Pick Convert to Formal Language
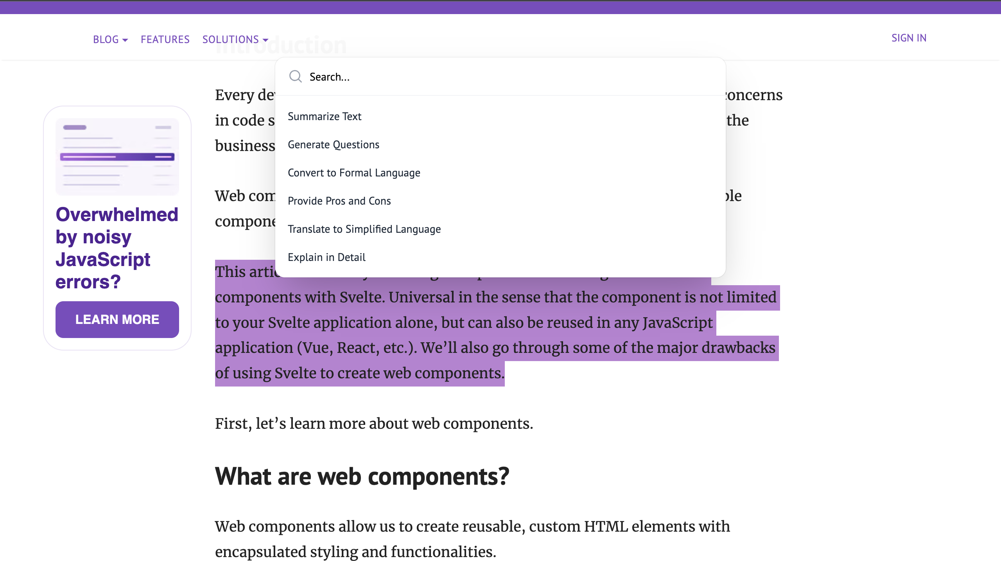The width and height of the screenshot is (1001, 561). [x=353, y=173]
